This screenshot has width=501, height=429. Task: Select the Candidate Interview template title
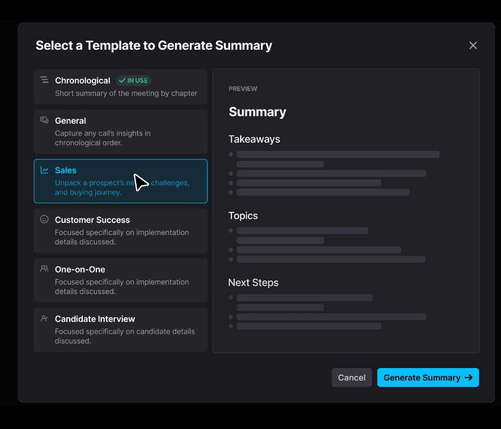95,319
